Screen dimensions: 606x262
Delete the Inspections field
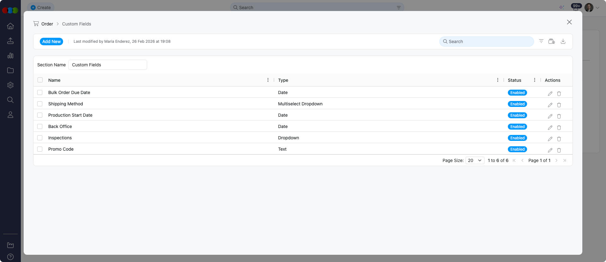coord(559,139)
